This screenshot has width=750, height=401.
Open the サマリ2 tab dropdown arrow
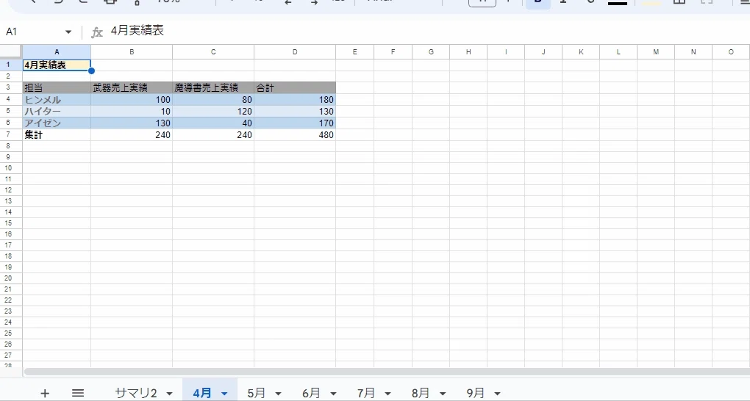169,394
